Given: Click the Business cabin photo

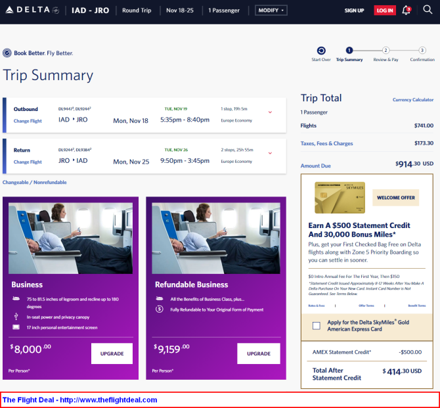Looking at the screenshot, I should (70, 238).
